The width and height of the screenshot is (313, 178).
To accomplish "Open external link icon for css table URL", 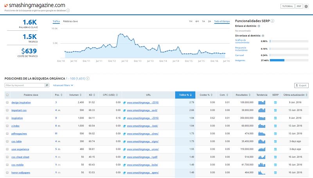I will click(124, 142).
